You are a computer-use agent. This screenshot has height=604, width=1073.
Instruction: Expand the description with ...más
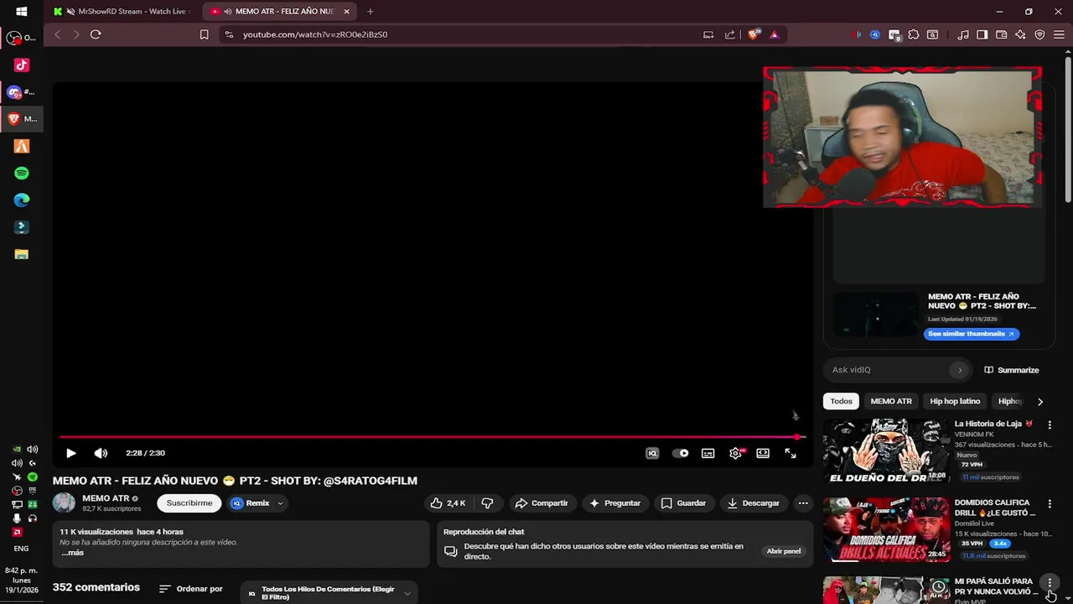tap(72, 553)
